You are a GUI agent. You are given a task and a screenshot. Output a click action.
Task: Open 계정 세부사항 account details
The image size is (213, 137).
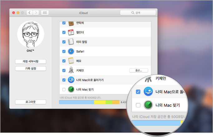(31, 61)
